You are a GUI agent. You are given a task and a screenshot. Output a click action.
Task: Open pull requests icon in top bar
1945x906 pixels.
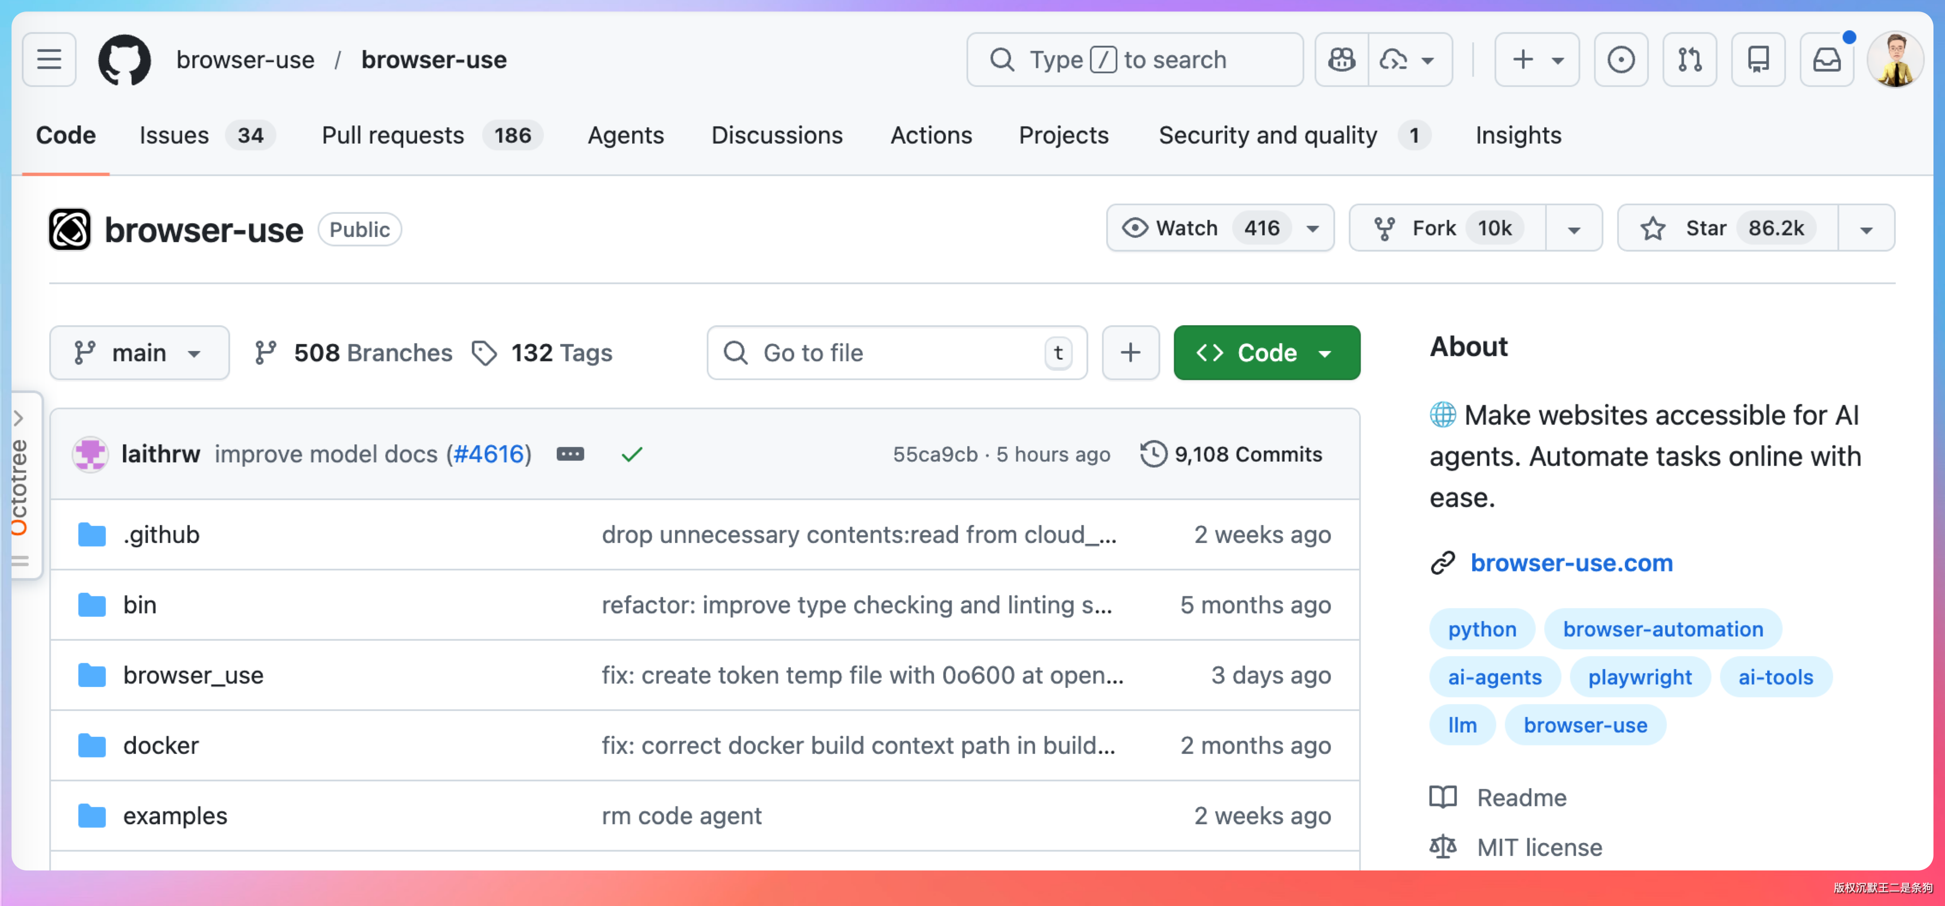pyautogui.click(x=1689, y=59)
